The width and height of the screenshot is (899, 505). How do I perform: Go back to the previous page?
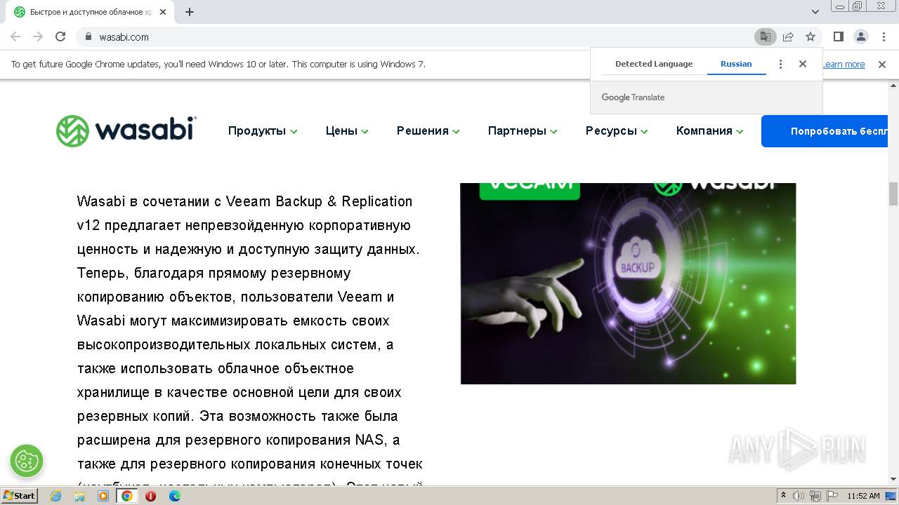(x=15, y=36)
